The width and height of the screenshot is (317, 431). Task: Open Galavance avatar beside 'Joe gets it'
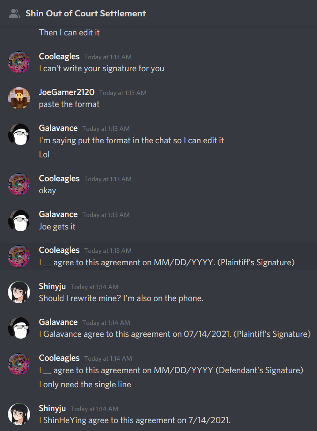click(x=19, y=221)
